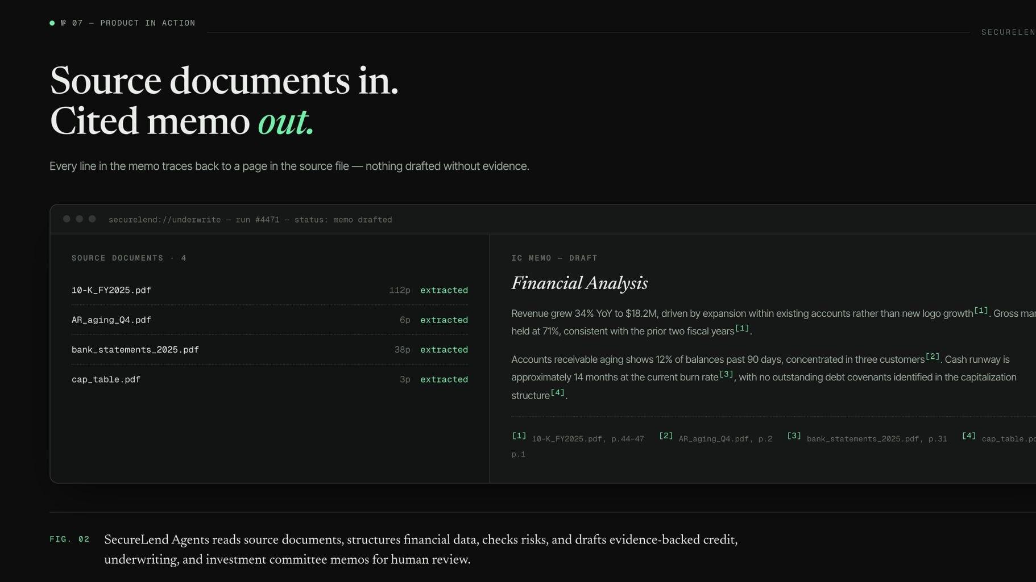The width and height of the screenshot is (1036, 582).
Task: Select the AR_aging_Q4.pdf file row
Action: coord(270,320)
